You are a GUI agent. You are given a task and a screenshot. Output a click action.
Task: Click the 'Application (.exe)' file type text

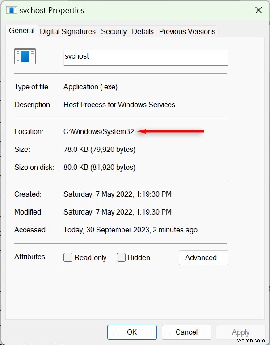(x=90, y=87)
